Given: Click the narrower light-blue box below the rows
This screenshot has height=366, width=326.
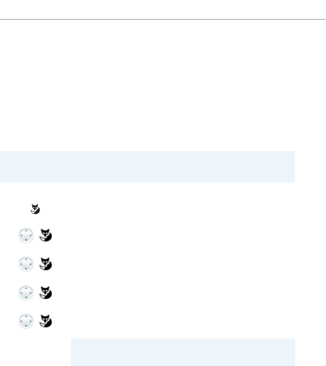Looking at the screenshot, I should point(183,352).
